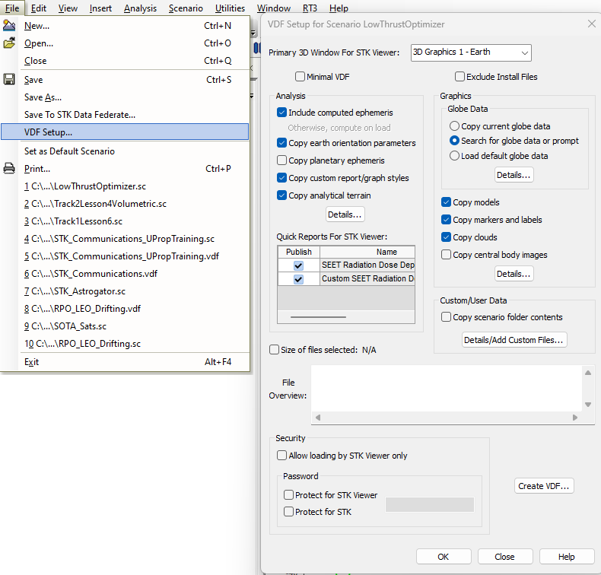Confirm dialog with OK button
Viewport: 601px width, 575px height.
pyautogui.click(x=444, y=557)
